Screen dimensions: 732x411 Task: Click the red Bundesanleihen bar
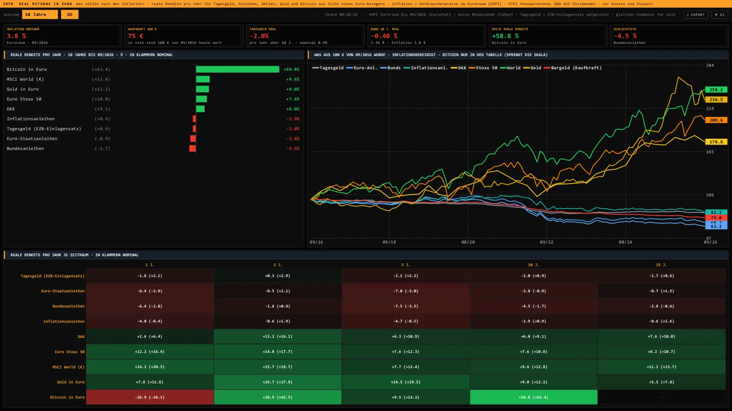[x=193, y=148]
